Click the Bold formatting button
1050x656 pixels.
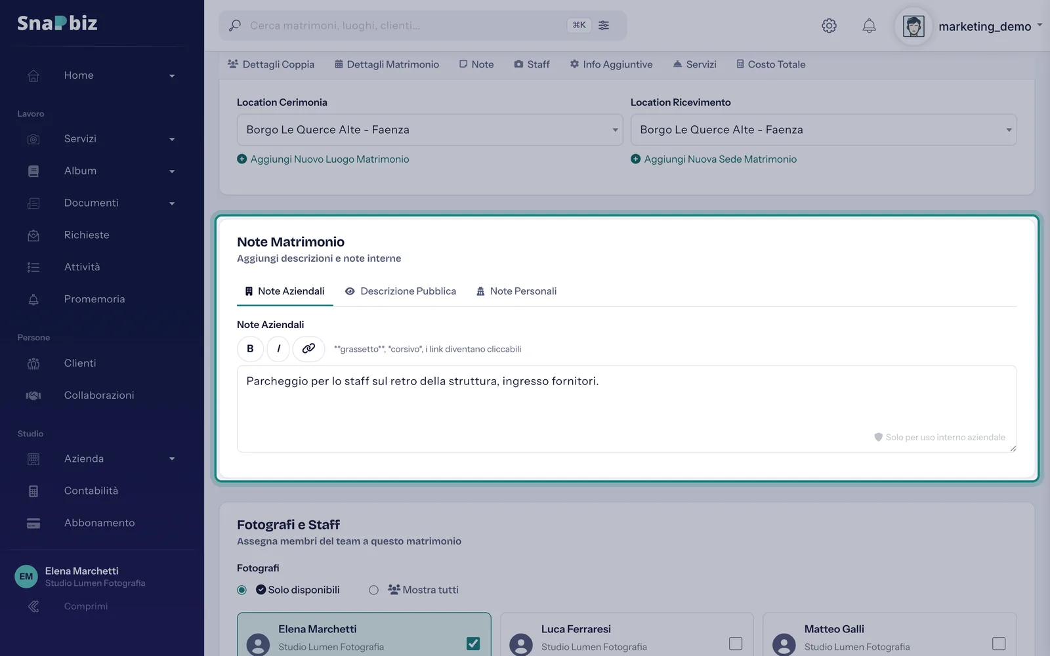tap(250, 348)
